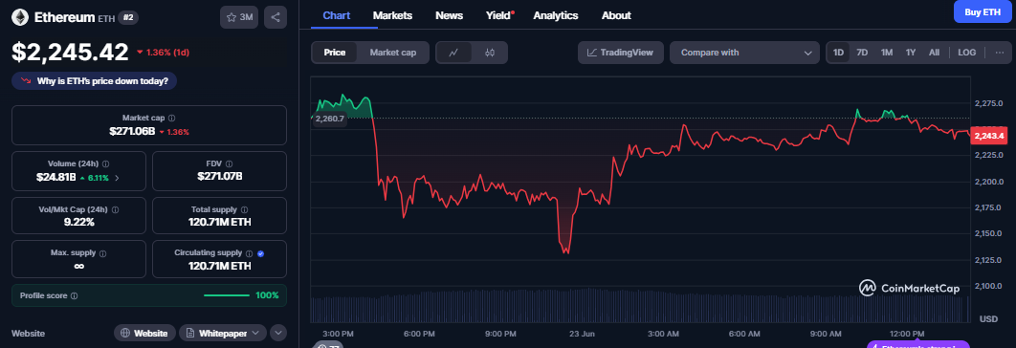Click the $2,245.42 price heading

coord(70,53)
